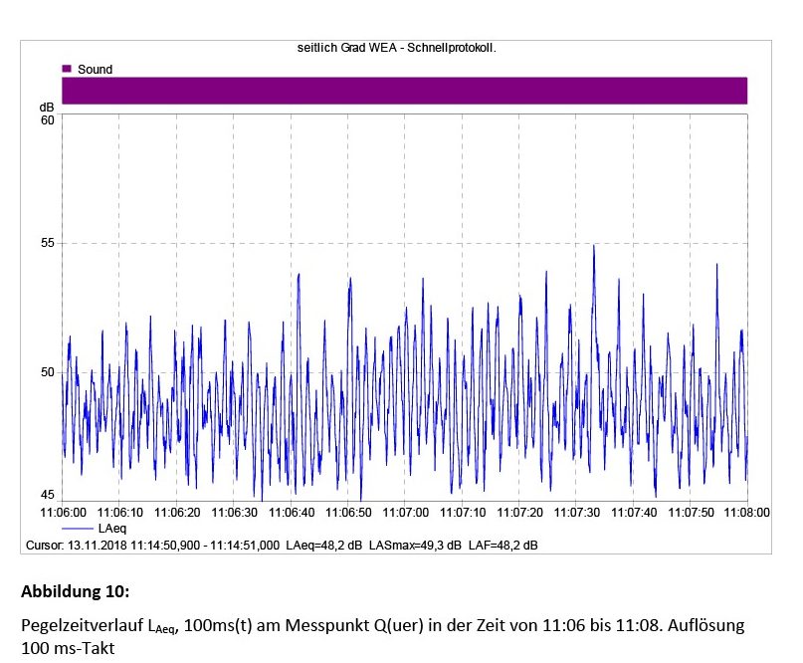
Task: Click the 11:07:00 time axis label
Action: pos(406,513)
